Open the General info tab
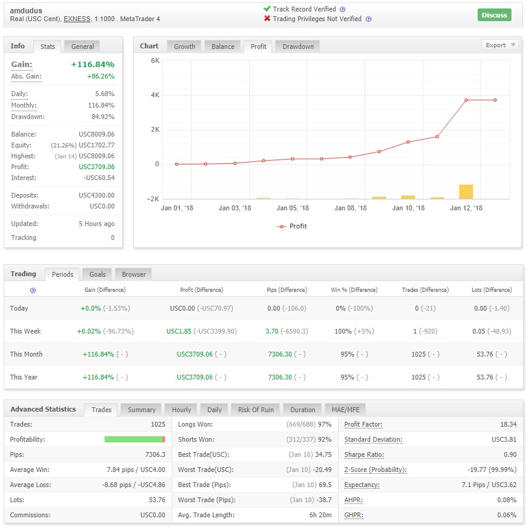The image size is (526, 530). coord(82,47)
